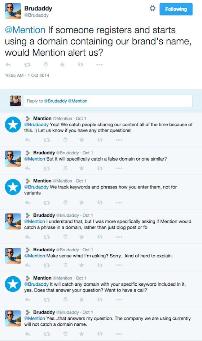Reply to the main Brudaddy tweet
This screenshot has width=202, height=341.
tap(8, 65)
